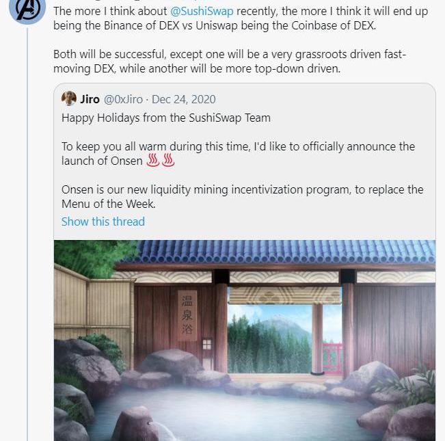This screenshot has width=445, height=441.
Task: Click the Jiro display name
Action: 90,99
